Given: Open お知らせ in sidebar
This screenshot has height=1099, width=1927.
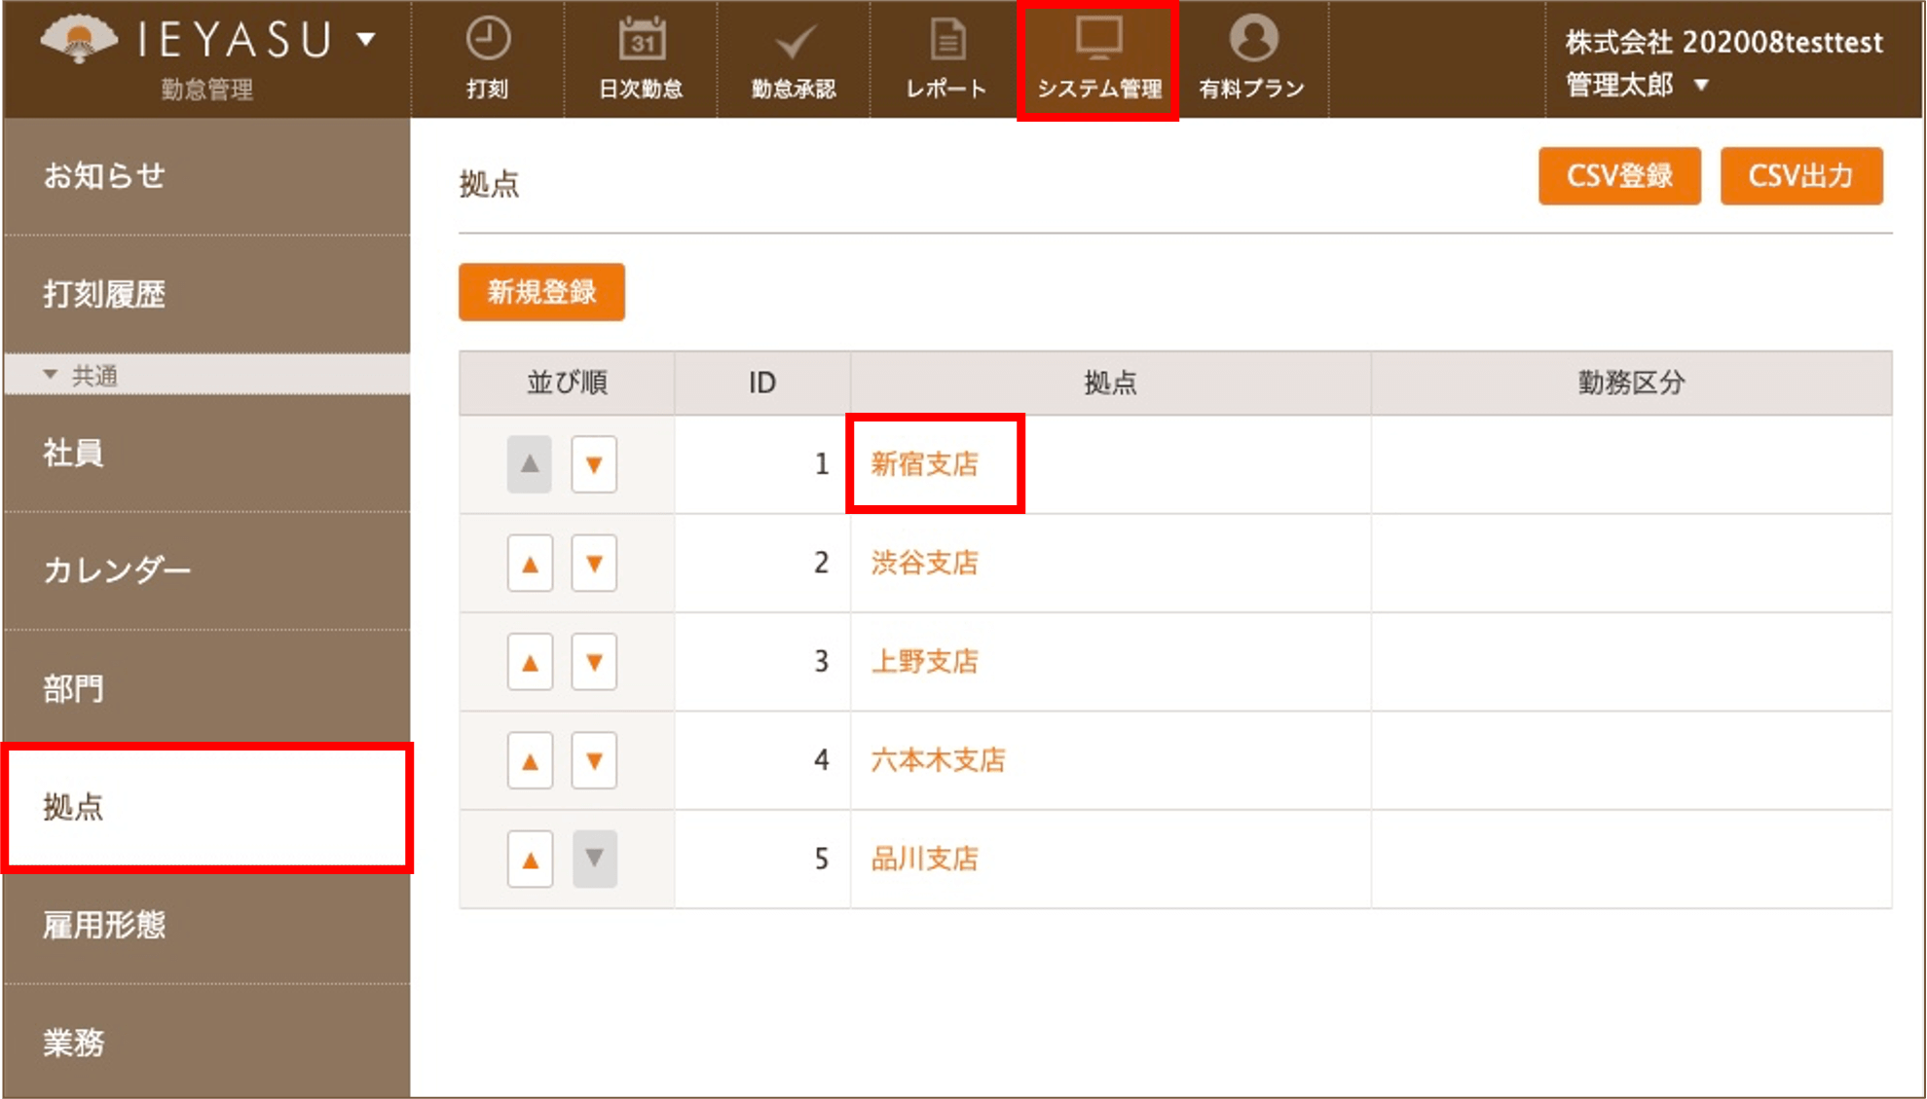Looking at the screenshot, I should point(206,176).
